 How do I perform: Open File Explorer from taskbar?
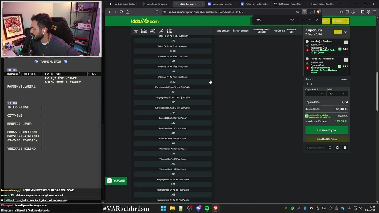[172, 209]
